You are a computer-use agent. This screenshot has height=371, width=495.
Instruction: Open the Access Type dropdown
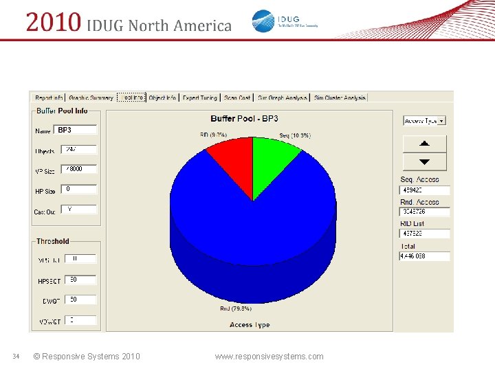click(424, 121)
